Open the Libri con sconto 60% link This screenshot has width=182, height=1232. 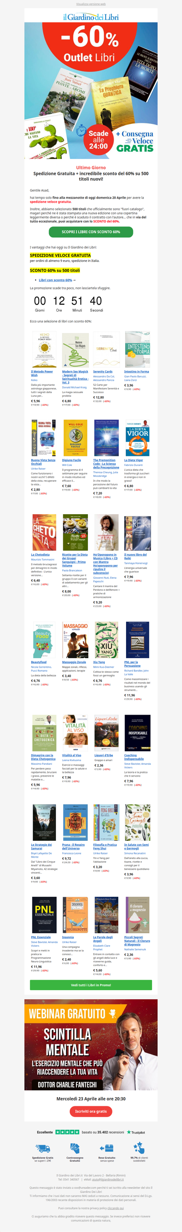[x=56, y=280]
